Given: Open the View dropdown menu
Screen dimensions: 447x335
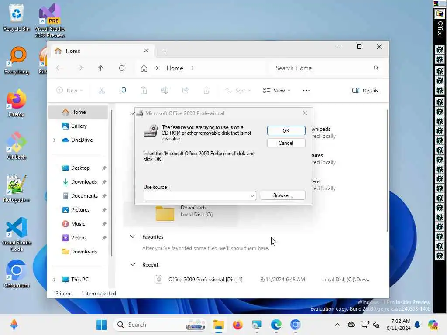Looking at the screenshot, I should point(276,91).
